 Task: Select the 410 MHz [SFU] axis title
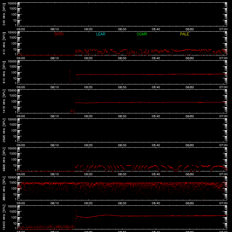pos(4,43)
